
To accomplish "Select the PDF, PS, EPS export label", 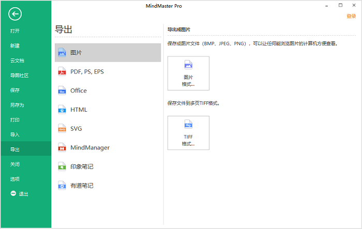I will pyautogui.click(x=87, y=71).
